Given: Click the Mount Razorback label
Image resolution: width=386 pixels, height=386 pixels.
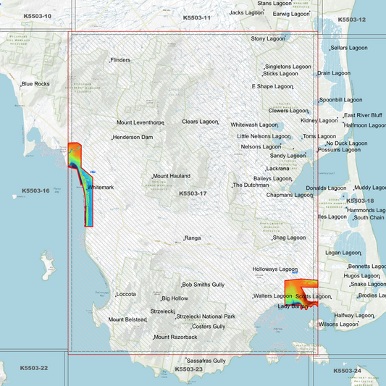Looking at the screenshot, I should (175, 337).
